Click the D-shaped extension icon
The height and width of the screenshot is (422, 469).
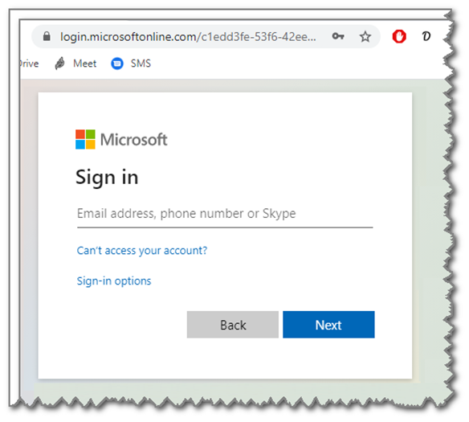point(426,36)
